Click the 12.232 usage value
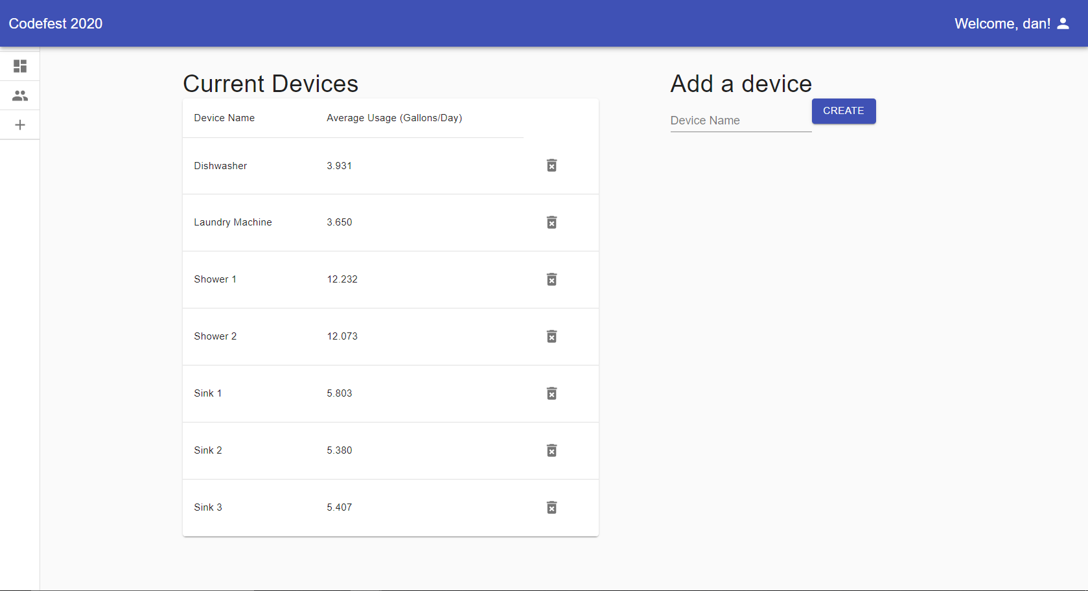 342,279
